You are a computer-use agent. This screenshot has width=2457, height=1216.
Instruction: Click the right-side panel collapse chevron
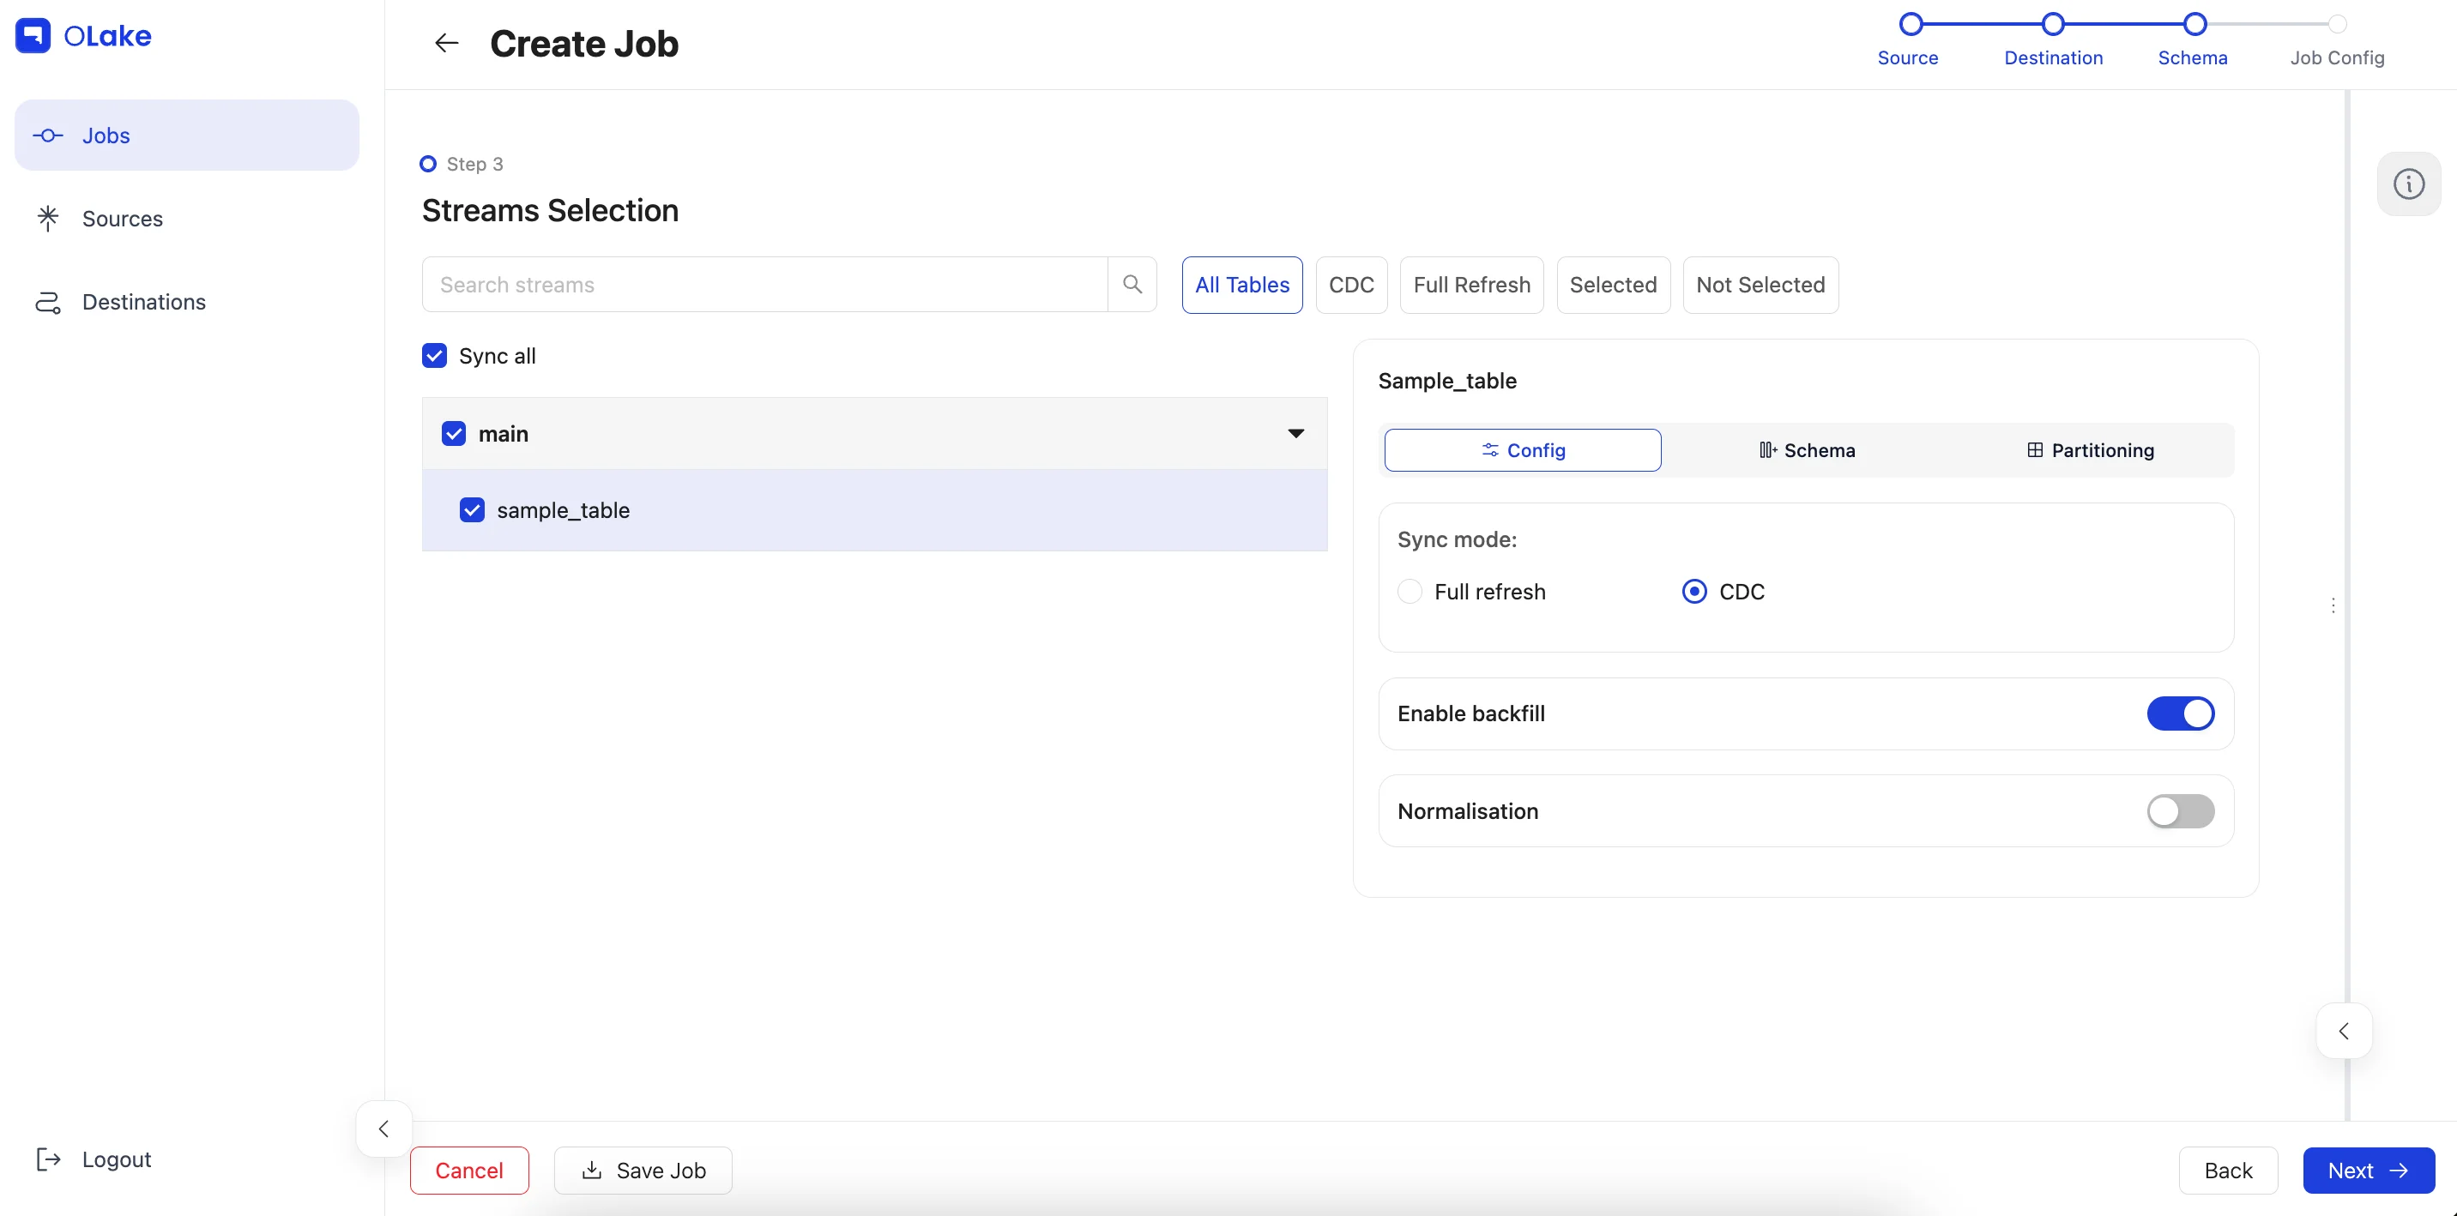(x=2344, y=1031)
